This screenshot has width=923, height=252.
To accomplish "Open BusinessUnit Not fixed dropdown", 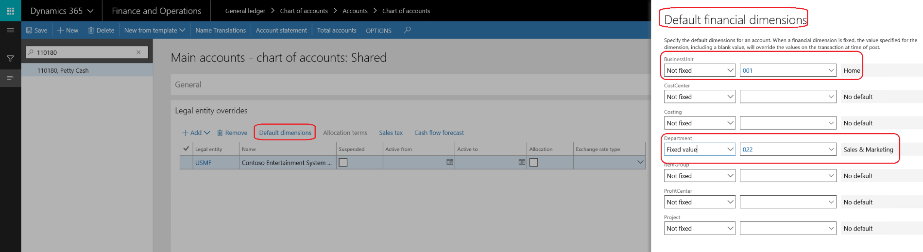I will tap(700, 70).
